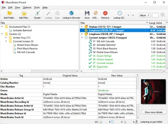
Task: Open Lookup in Browser globe icon
Action: [71, 13]
